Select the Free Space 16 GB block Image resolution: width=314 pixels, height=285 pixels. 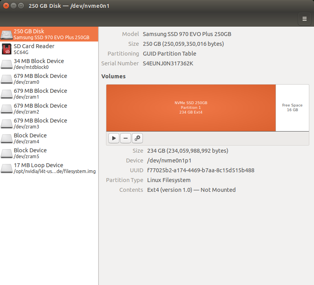(x=292, y=108)
